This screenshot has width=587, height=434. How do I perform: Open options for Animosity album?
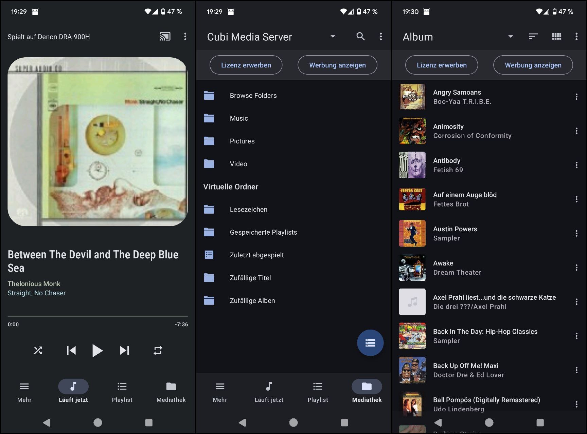click(x=576, y=131)
